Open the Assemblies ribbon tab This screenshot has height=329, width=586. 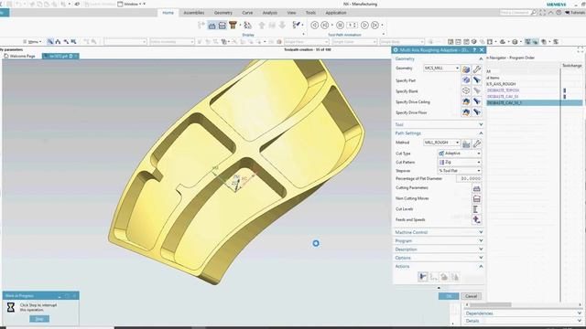193,13
